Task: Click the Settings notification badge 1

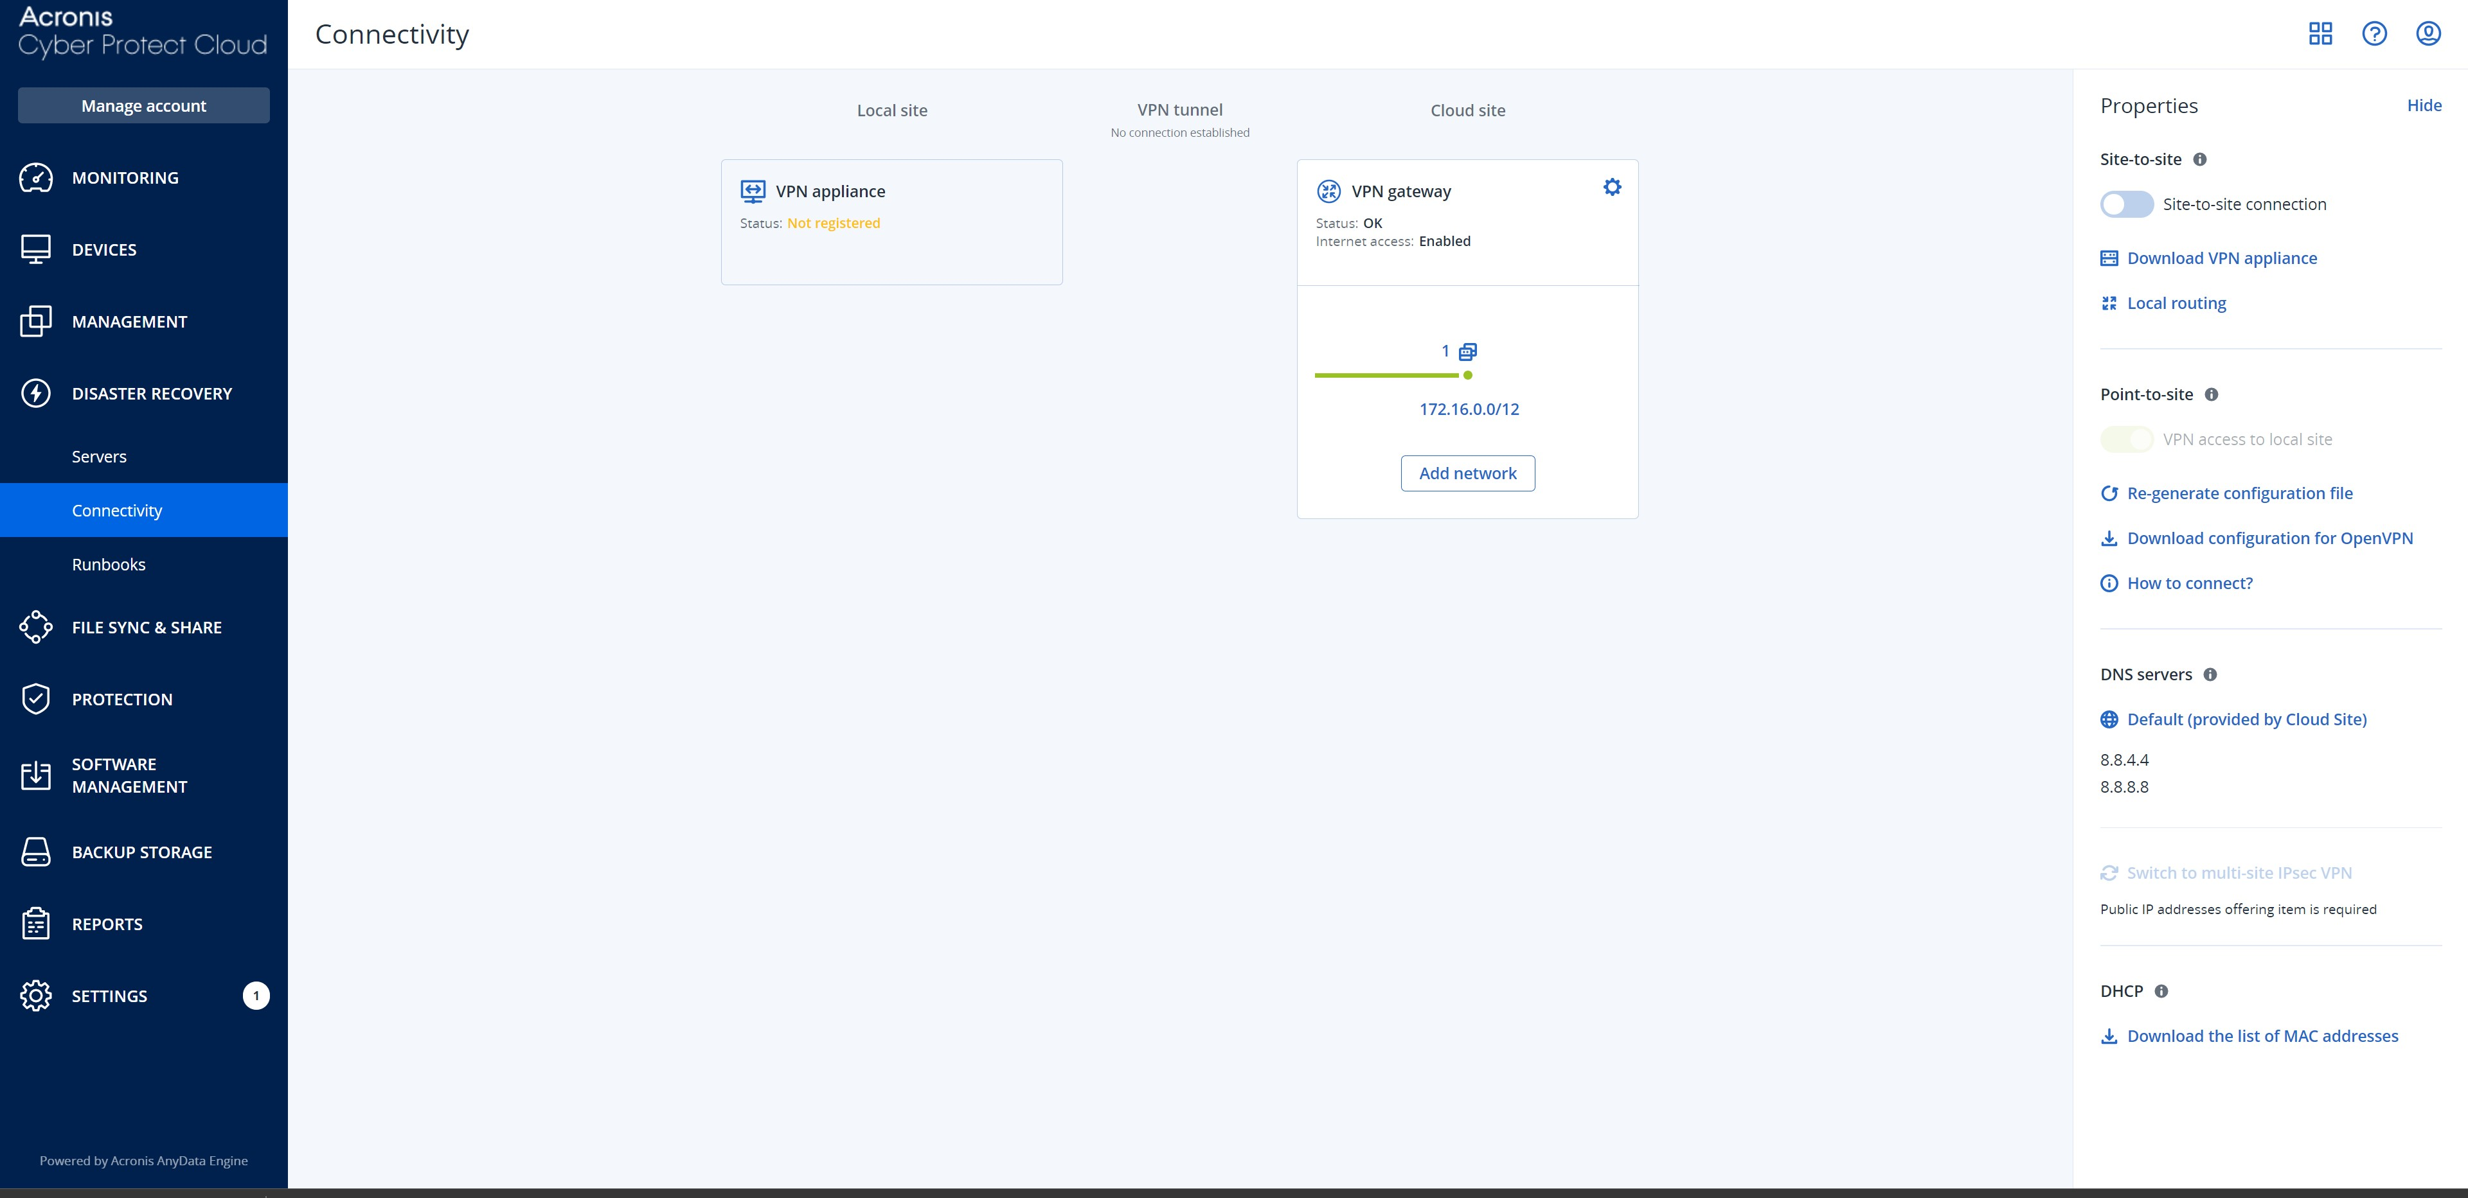Action: click(256, 995)
